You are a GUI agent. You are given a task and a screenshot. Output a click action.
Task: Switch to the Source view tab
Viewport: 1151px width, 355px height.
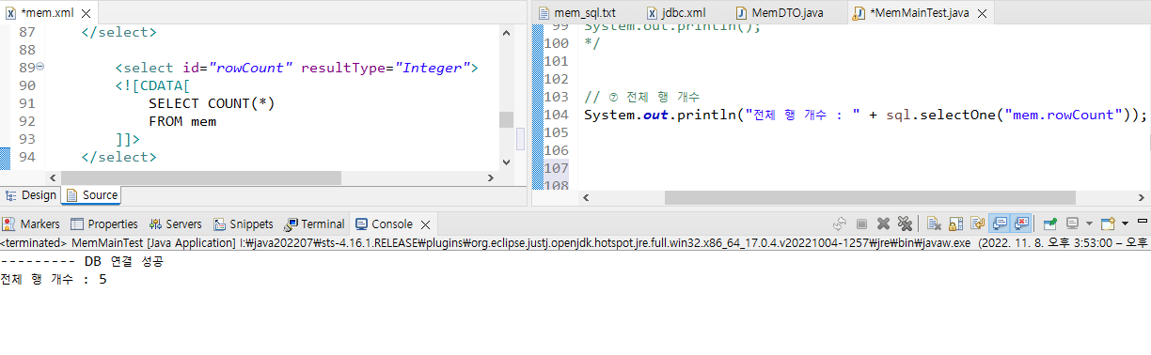tap(91, 195)
